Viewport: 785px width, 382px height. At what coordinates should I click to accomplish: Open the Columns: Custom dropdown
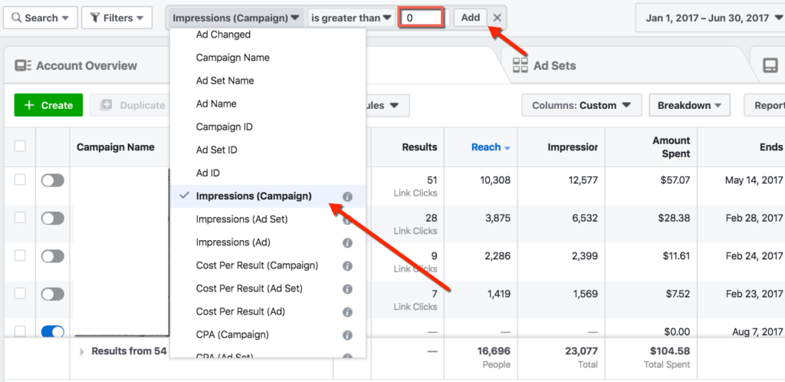pos(580,105)
